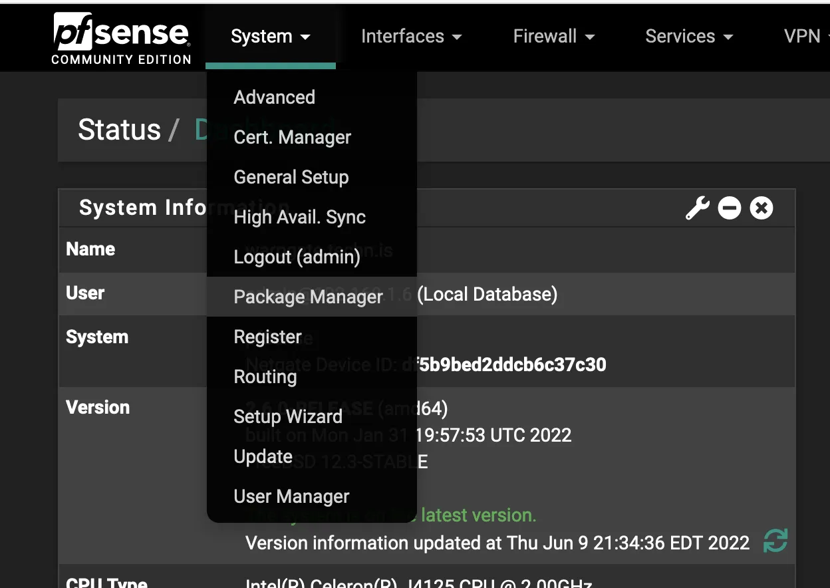Screen dimensions: 830x588
Task: Open the System Information widget settings wrench
Action: pos(696,208)
